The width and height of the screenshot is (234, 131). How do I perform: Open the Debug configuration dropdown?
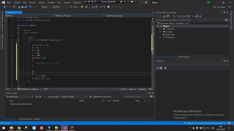point(46,7)
